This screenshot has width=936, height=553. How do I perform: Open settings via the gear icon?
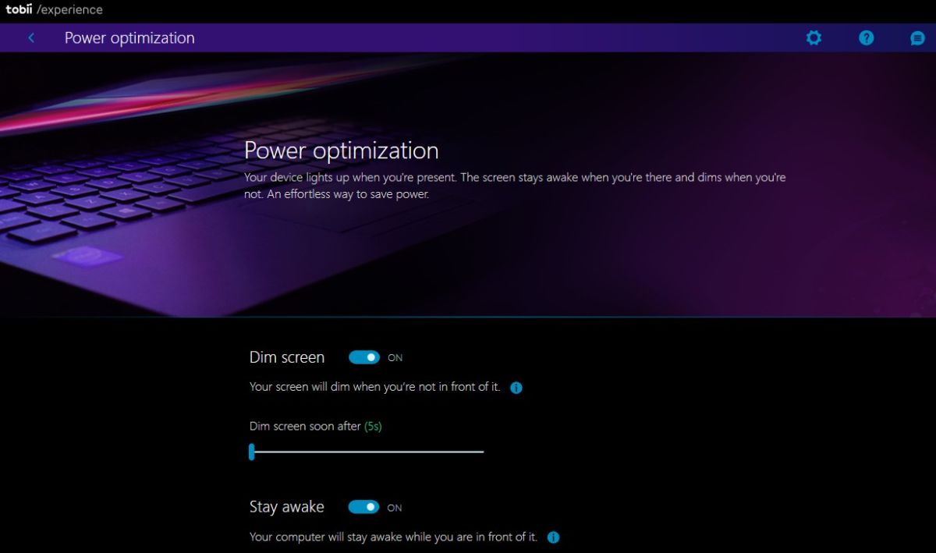click(x=814, y=37)
